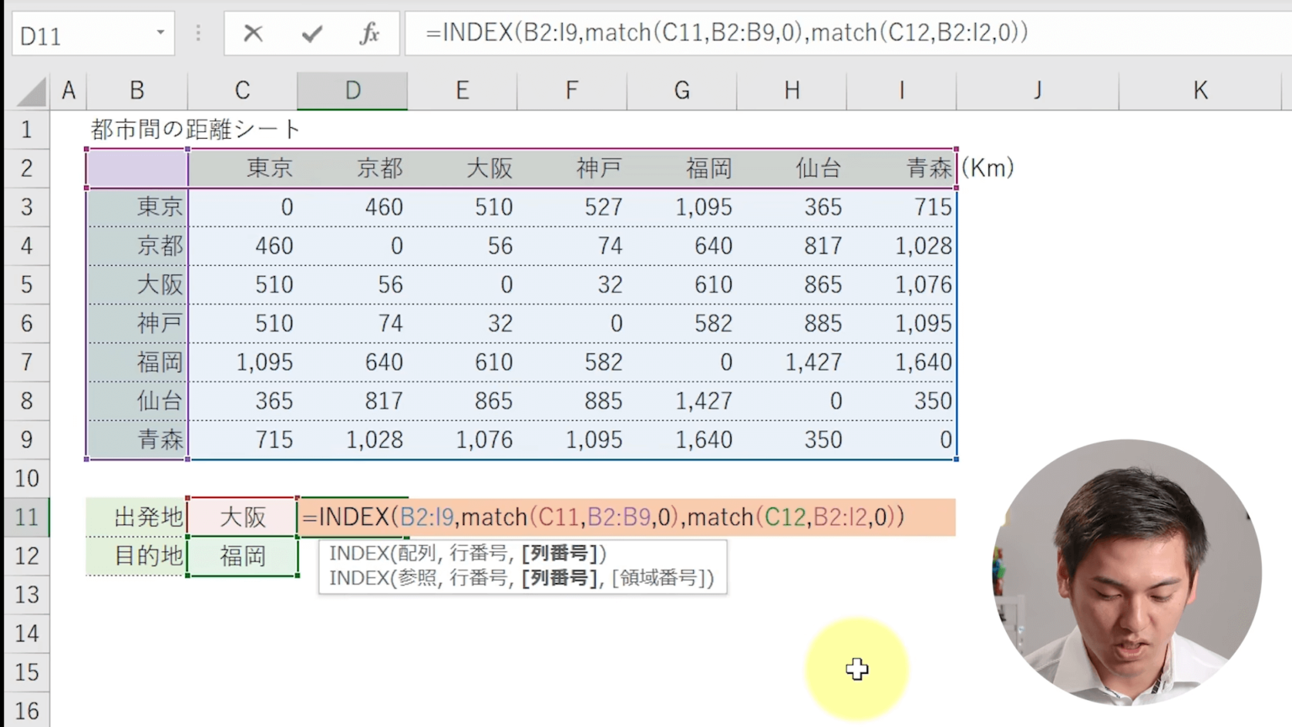Select row 14 header
The width and height of the screenshot is (1292, 727).
coord(27,633)
